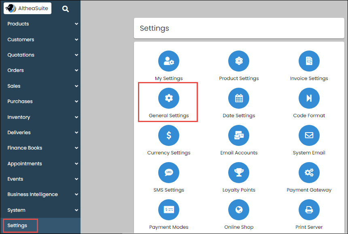
Task: Open the Inventory sidebar label
Action: pyautogui.click(x=19, y=117)
